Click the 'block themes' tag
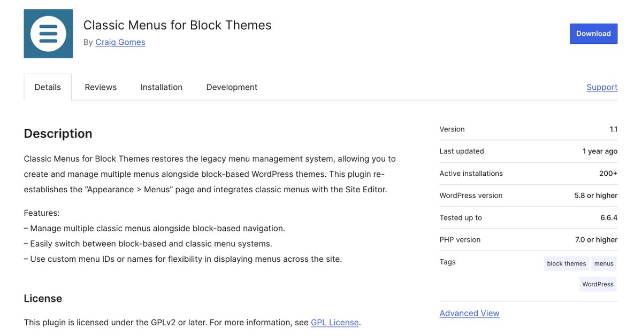The image size is (642, 336). 566,263
